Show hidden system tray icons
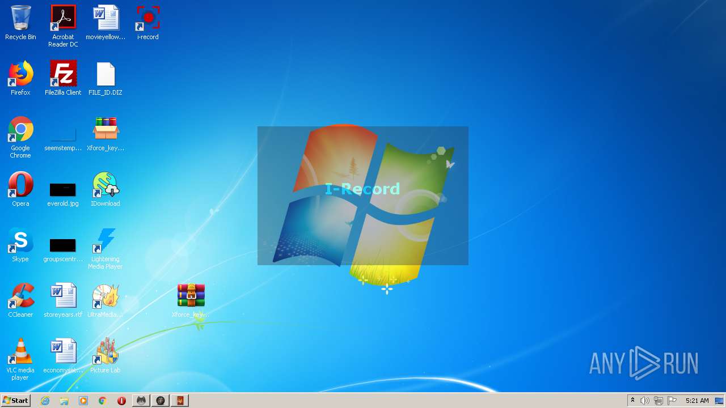The height and width of the screenshot is (408, 726). coord(633,401)
